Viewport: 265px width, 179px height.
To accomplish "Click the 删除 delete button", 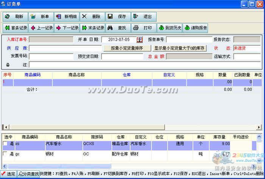I will point(92,17).
